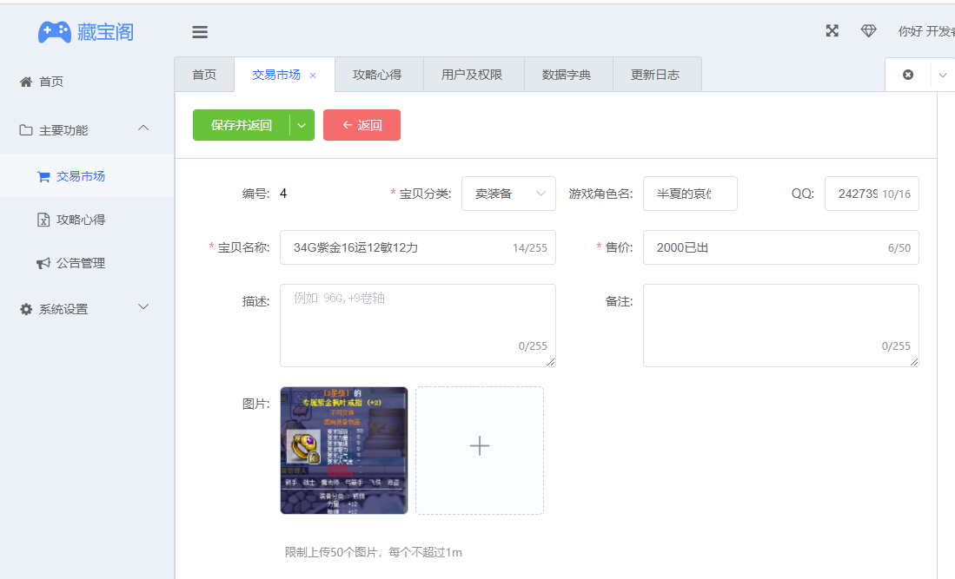Click the gear icon for 系统设置
Screen dimensions: 955x579
tap(25, 309)
